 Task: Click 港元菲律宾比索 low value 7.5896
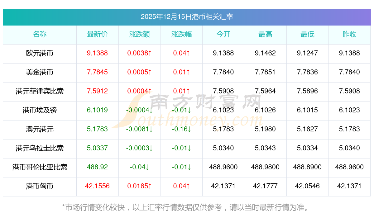307,91
